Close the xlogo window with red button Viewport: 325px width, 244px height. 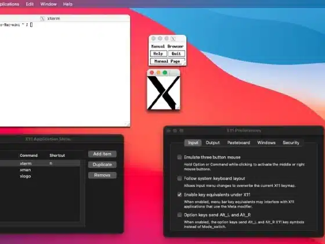151,73
